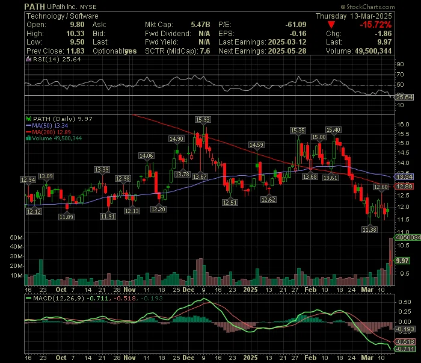Click the 13.09 high price label
This screenshot has height=363, width=421.
(x=46, y=176)
